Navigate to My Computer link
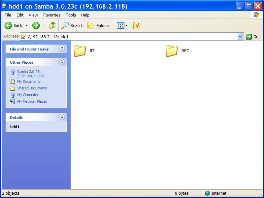Viewport: 264px width, 198px height. 28,95
